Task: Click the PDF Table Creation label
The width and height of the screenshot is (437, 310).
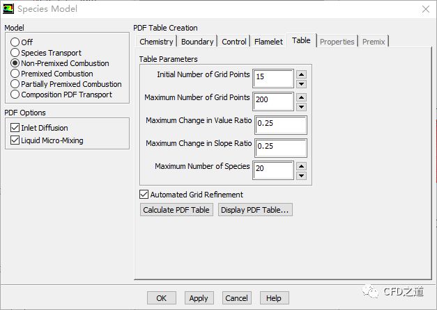Action: (165, 28)
